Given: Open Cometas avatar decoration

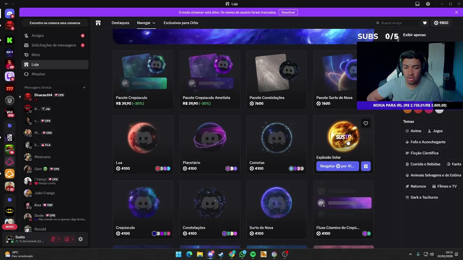Looking at the screenshot, I should 277,144.
